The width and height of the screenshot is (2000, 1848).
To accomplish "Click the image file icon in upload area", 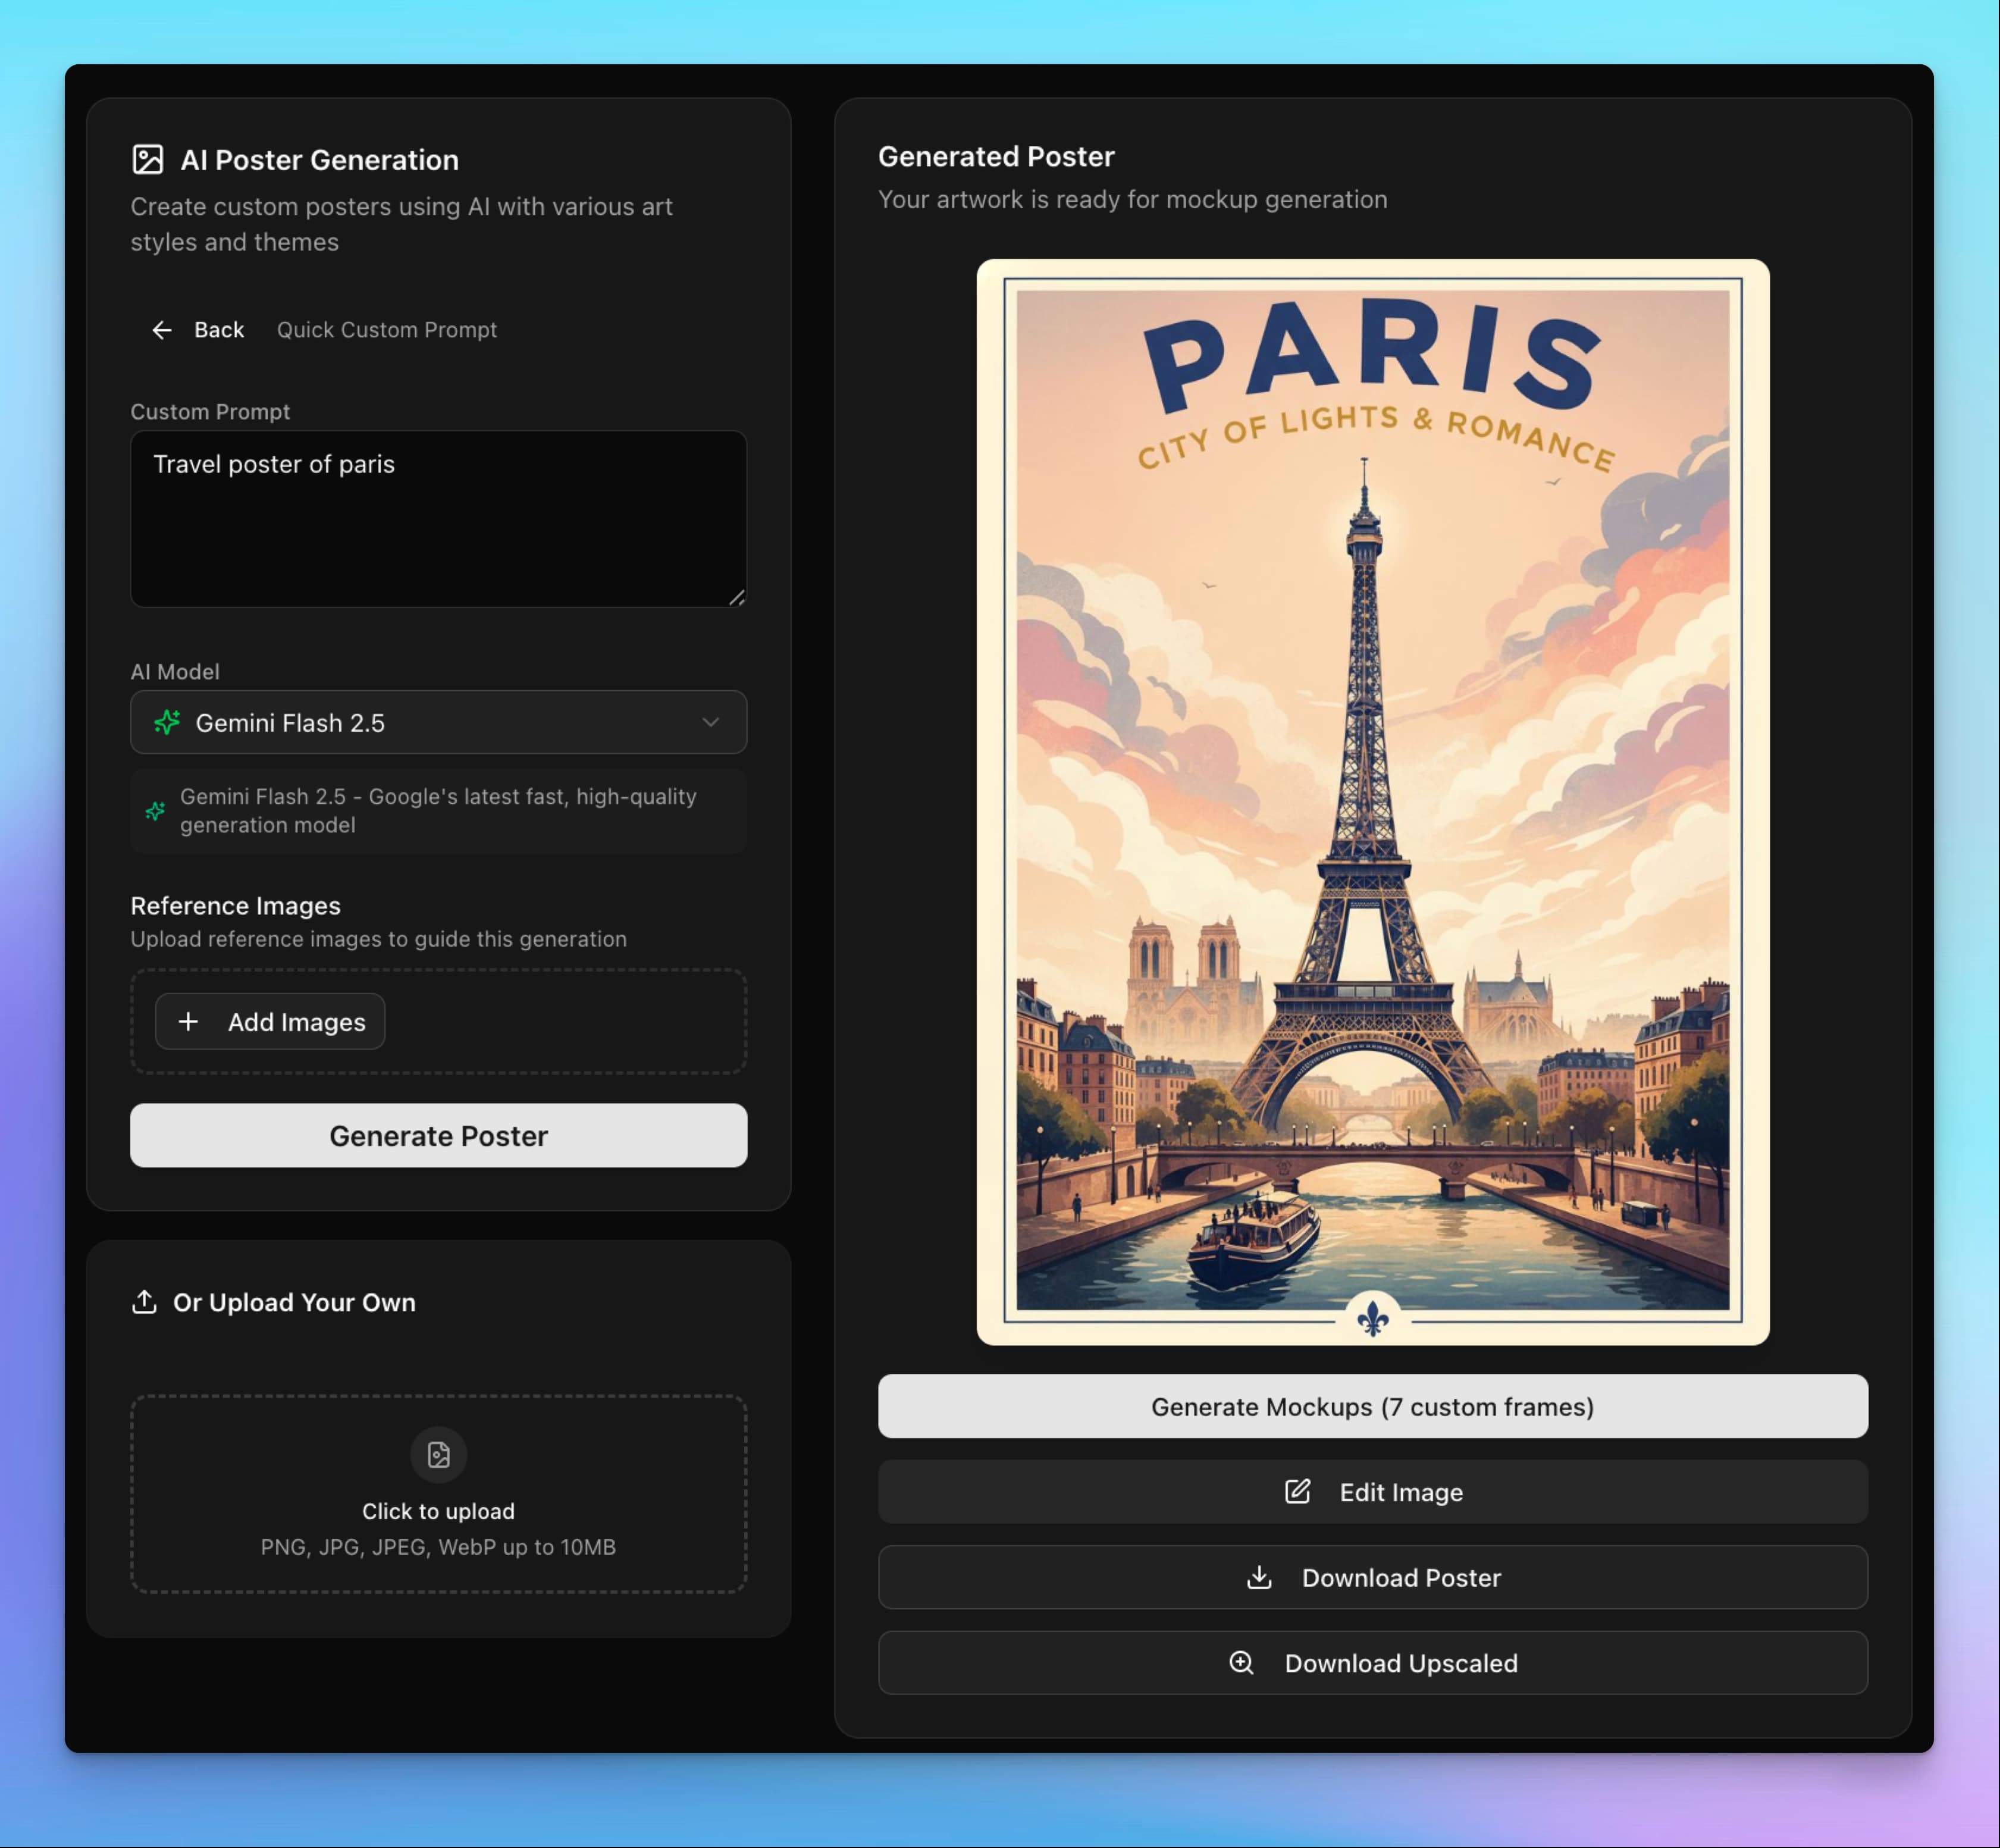I will [x=438, y=1455].
